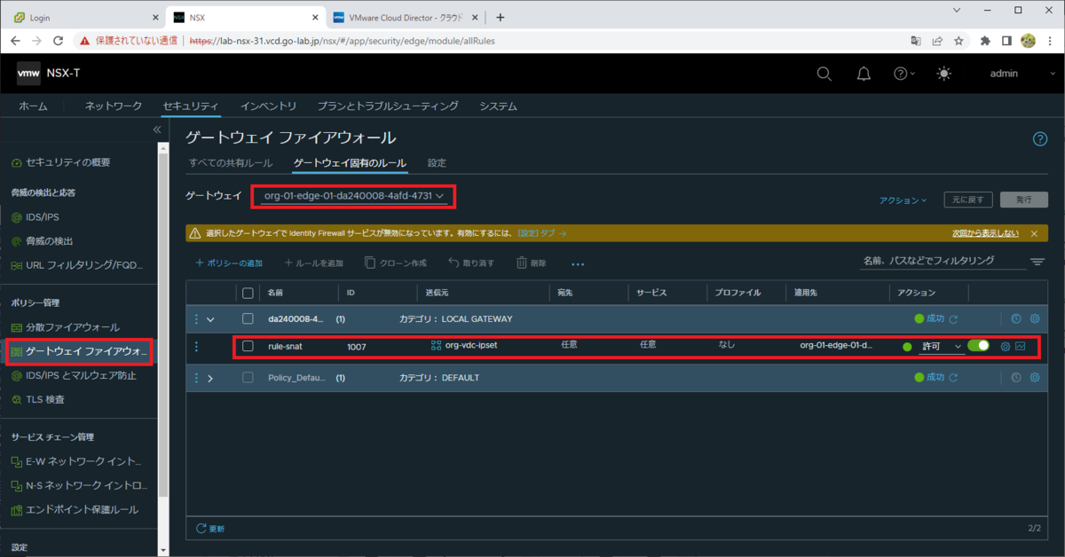
Task: Check the Policy_Default policy checkbox
Action: [248, 378]
